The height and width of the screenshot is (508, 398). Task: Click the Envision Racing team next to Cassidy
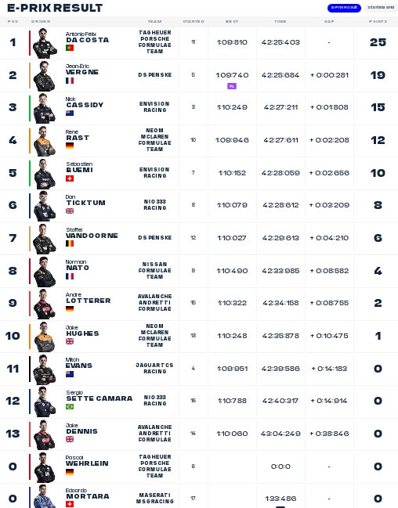coord(154,107)
